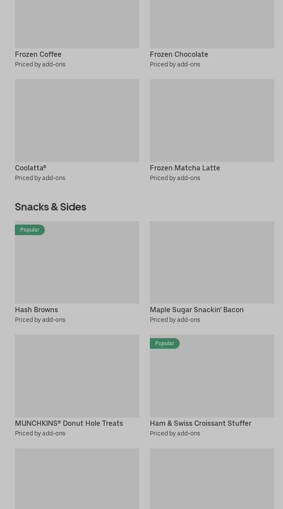Pick the MUNCHKINS Donut Hole Treats title
This screenshot has width=283, height=509.
click(x=69, y=424)
